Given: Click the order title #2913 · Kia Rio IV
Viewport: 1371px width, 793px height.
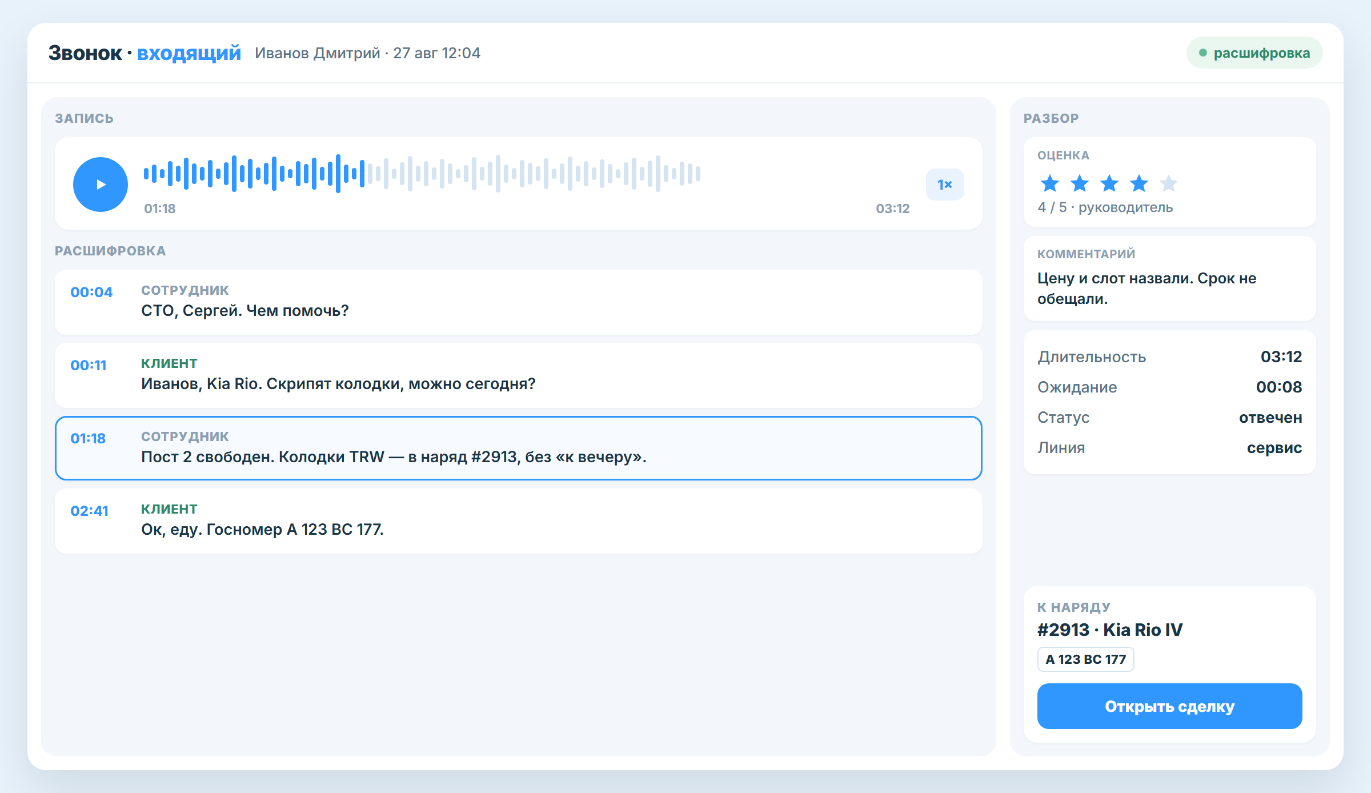Looking at the screenshot, I should [x=1110, y=630].
